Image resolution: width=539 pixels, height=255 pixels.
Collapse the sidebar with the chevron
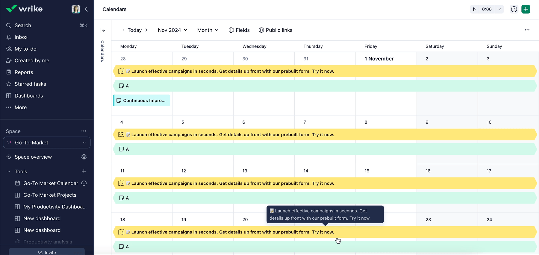[86, 9]
